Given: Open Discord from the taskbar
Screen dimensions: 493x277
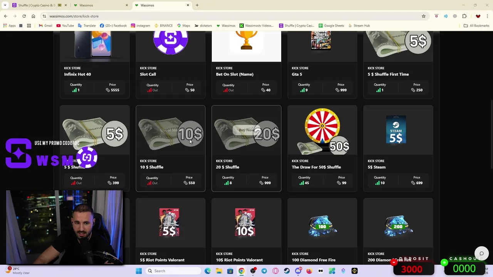Looking at the screenshot, I should pyautogui.click(x=298, y=271).
